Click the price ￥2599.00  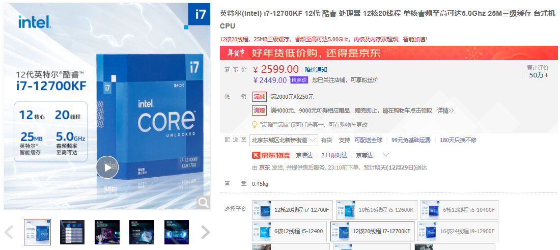point(276,69)
